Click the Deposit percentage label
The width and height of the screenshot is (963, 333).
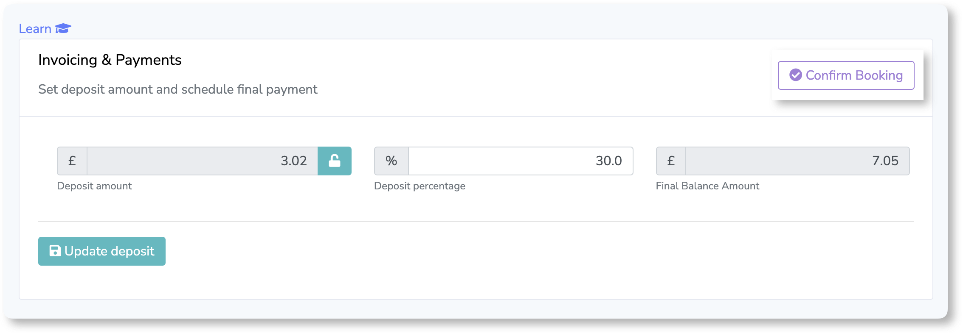coord(420,186)
